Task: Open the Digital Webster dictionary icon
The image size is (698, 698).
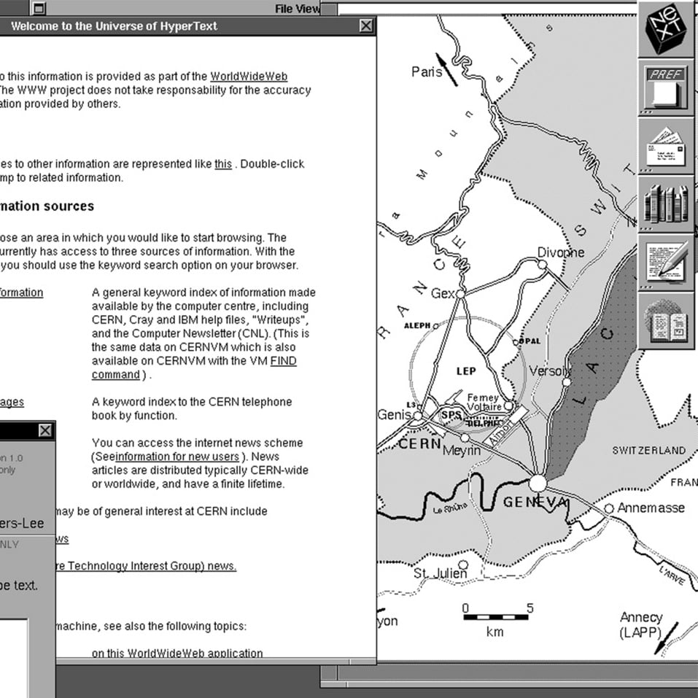Action: click(667, 321)
